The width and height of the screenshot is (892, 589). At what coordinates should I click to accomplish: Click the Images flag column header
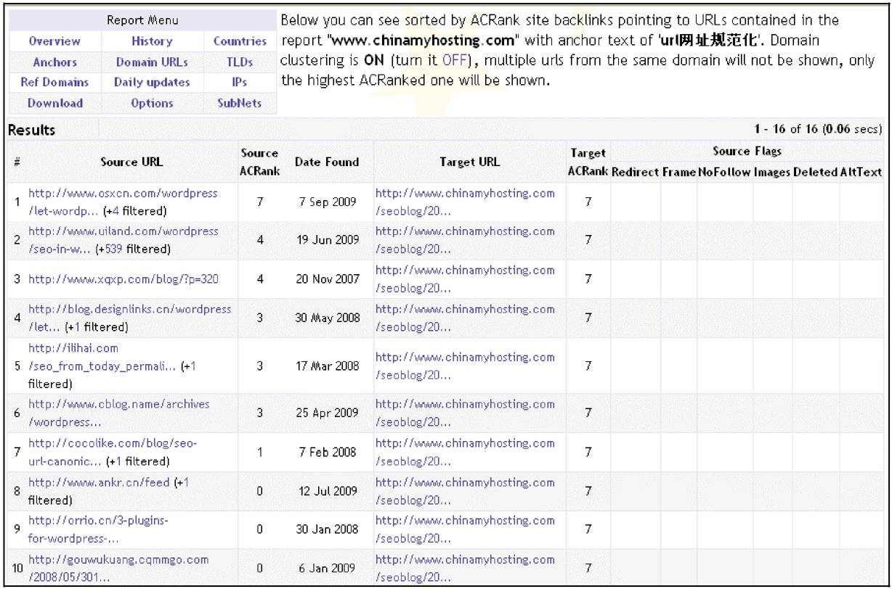(x=772, y=172)
